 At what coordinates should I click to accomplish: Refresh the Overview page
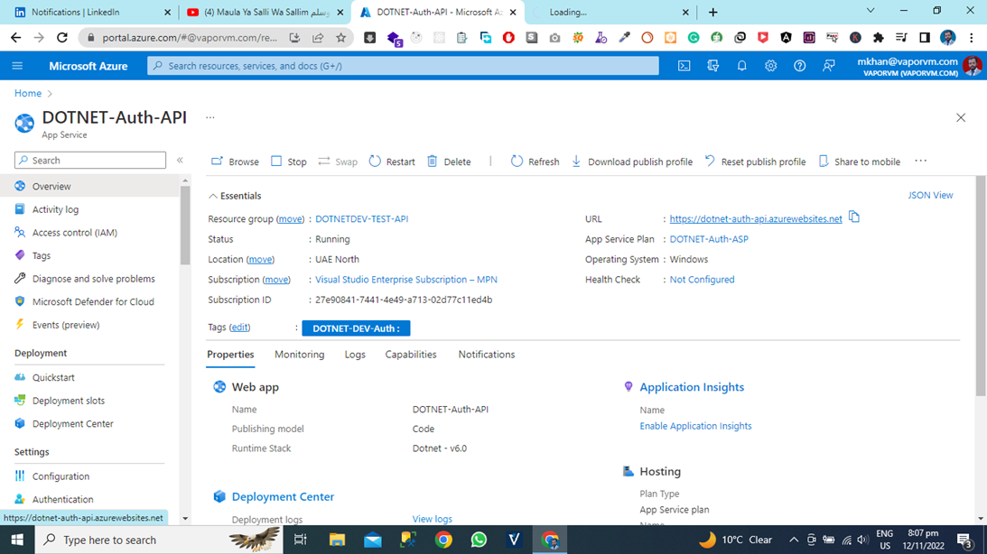535,161
